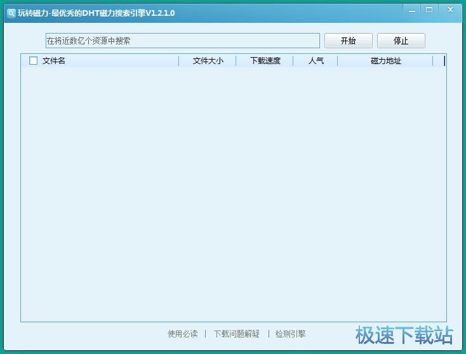Open the 下载问题解疑 link

point(237,334)
